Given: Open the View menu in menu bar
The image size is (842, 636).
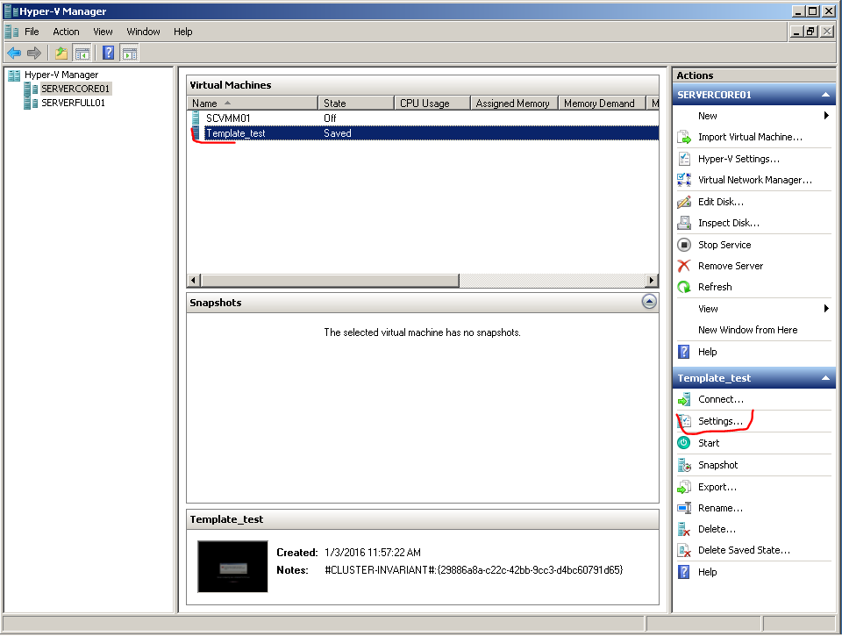Looking at the screenshot, I should [x=103, y=32].
